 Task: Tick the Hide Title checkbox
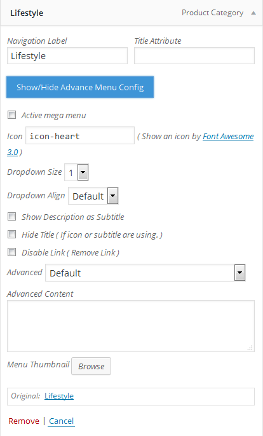(11, 234)
